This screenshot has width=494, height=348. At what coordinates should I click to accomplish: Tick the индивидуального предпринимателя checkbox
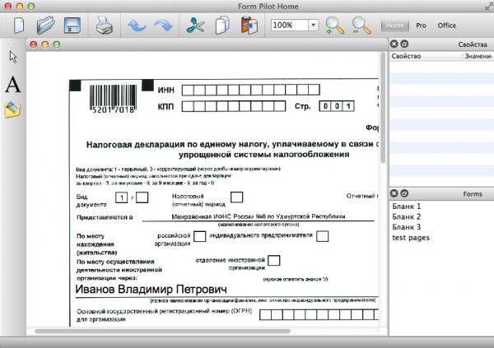[323, 237]
